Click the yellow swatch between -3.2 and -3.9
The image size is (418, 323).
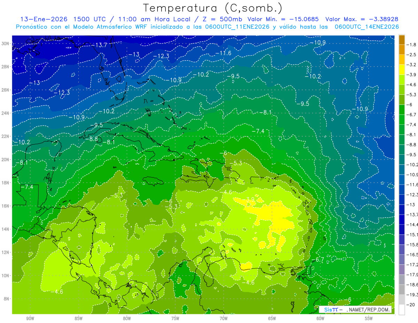click(x=402, y=70)
